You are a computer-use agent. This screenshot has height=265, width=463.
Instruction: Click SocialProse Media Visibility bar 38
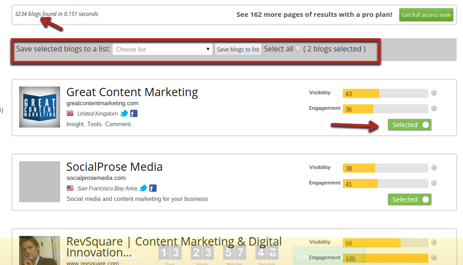click(x=385, y=168)
